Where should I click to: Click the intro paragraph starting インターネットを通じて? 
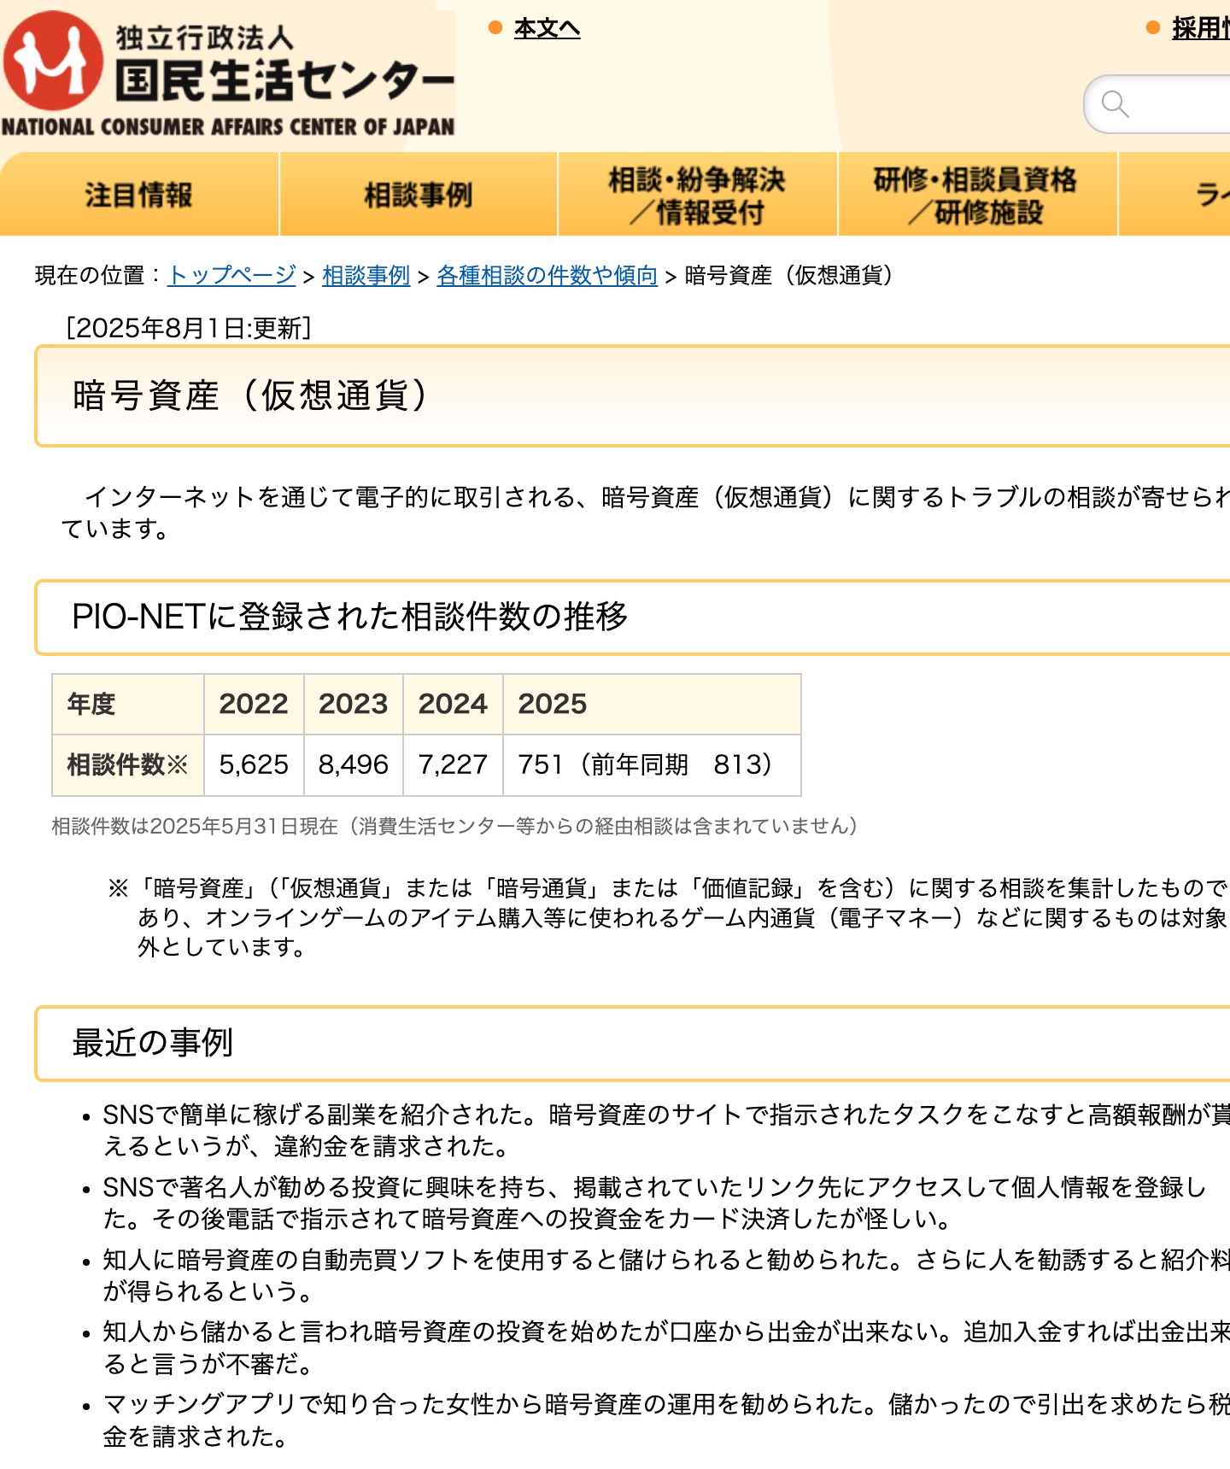coord(646,512)
